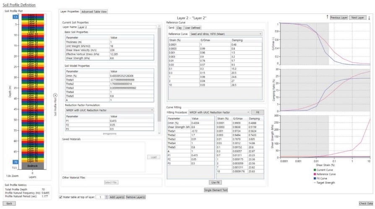Click the Dmin (%) soil model value
Image resolution: width=375 pixels, height=209 pixels.
pos(132,76)
